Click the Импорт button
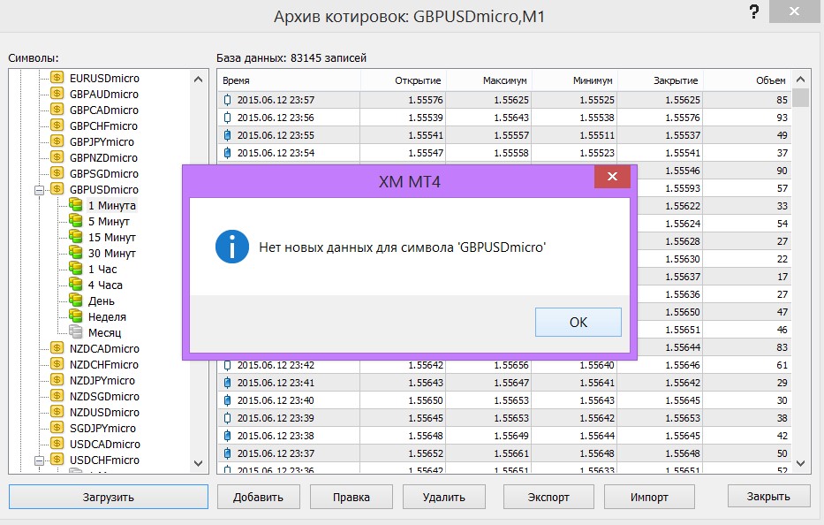This screenshot has height=525, width=824. tap(649, 497)
